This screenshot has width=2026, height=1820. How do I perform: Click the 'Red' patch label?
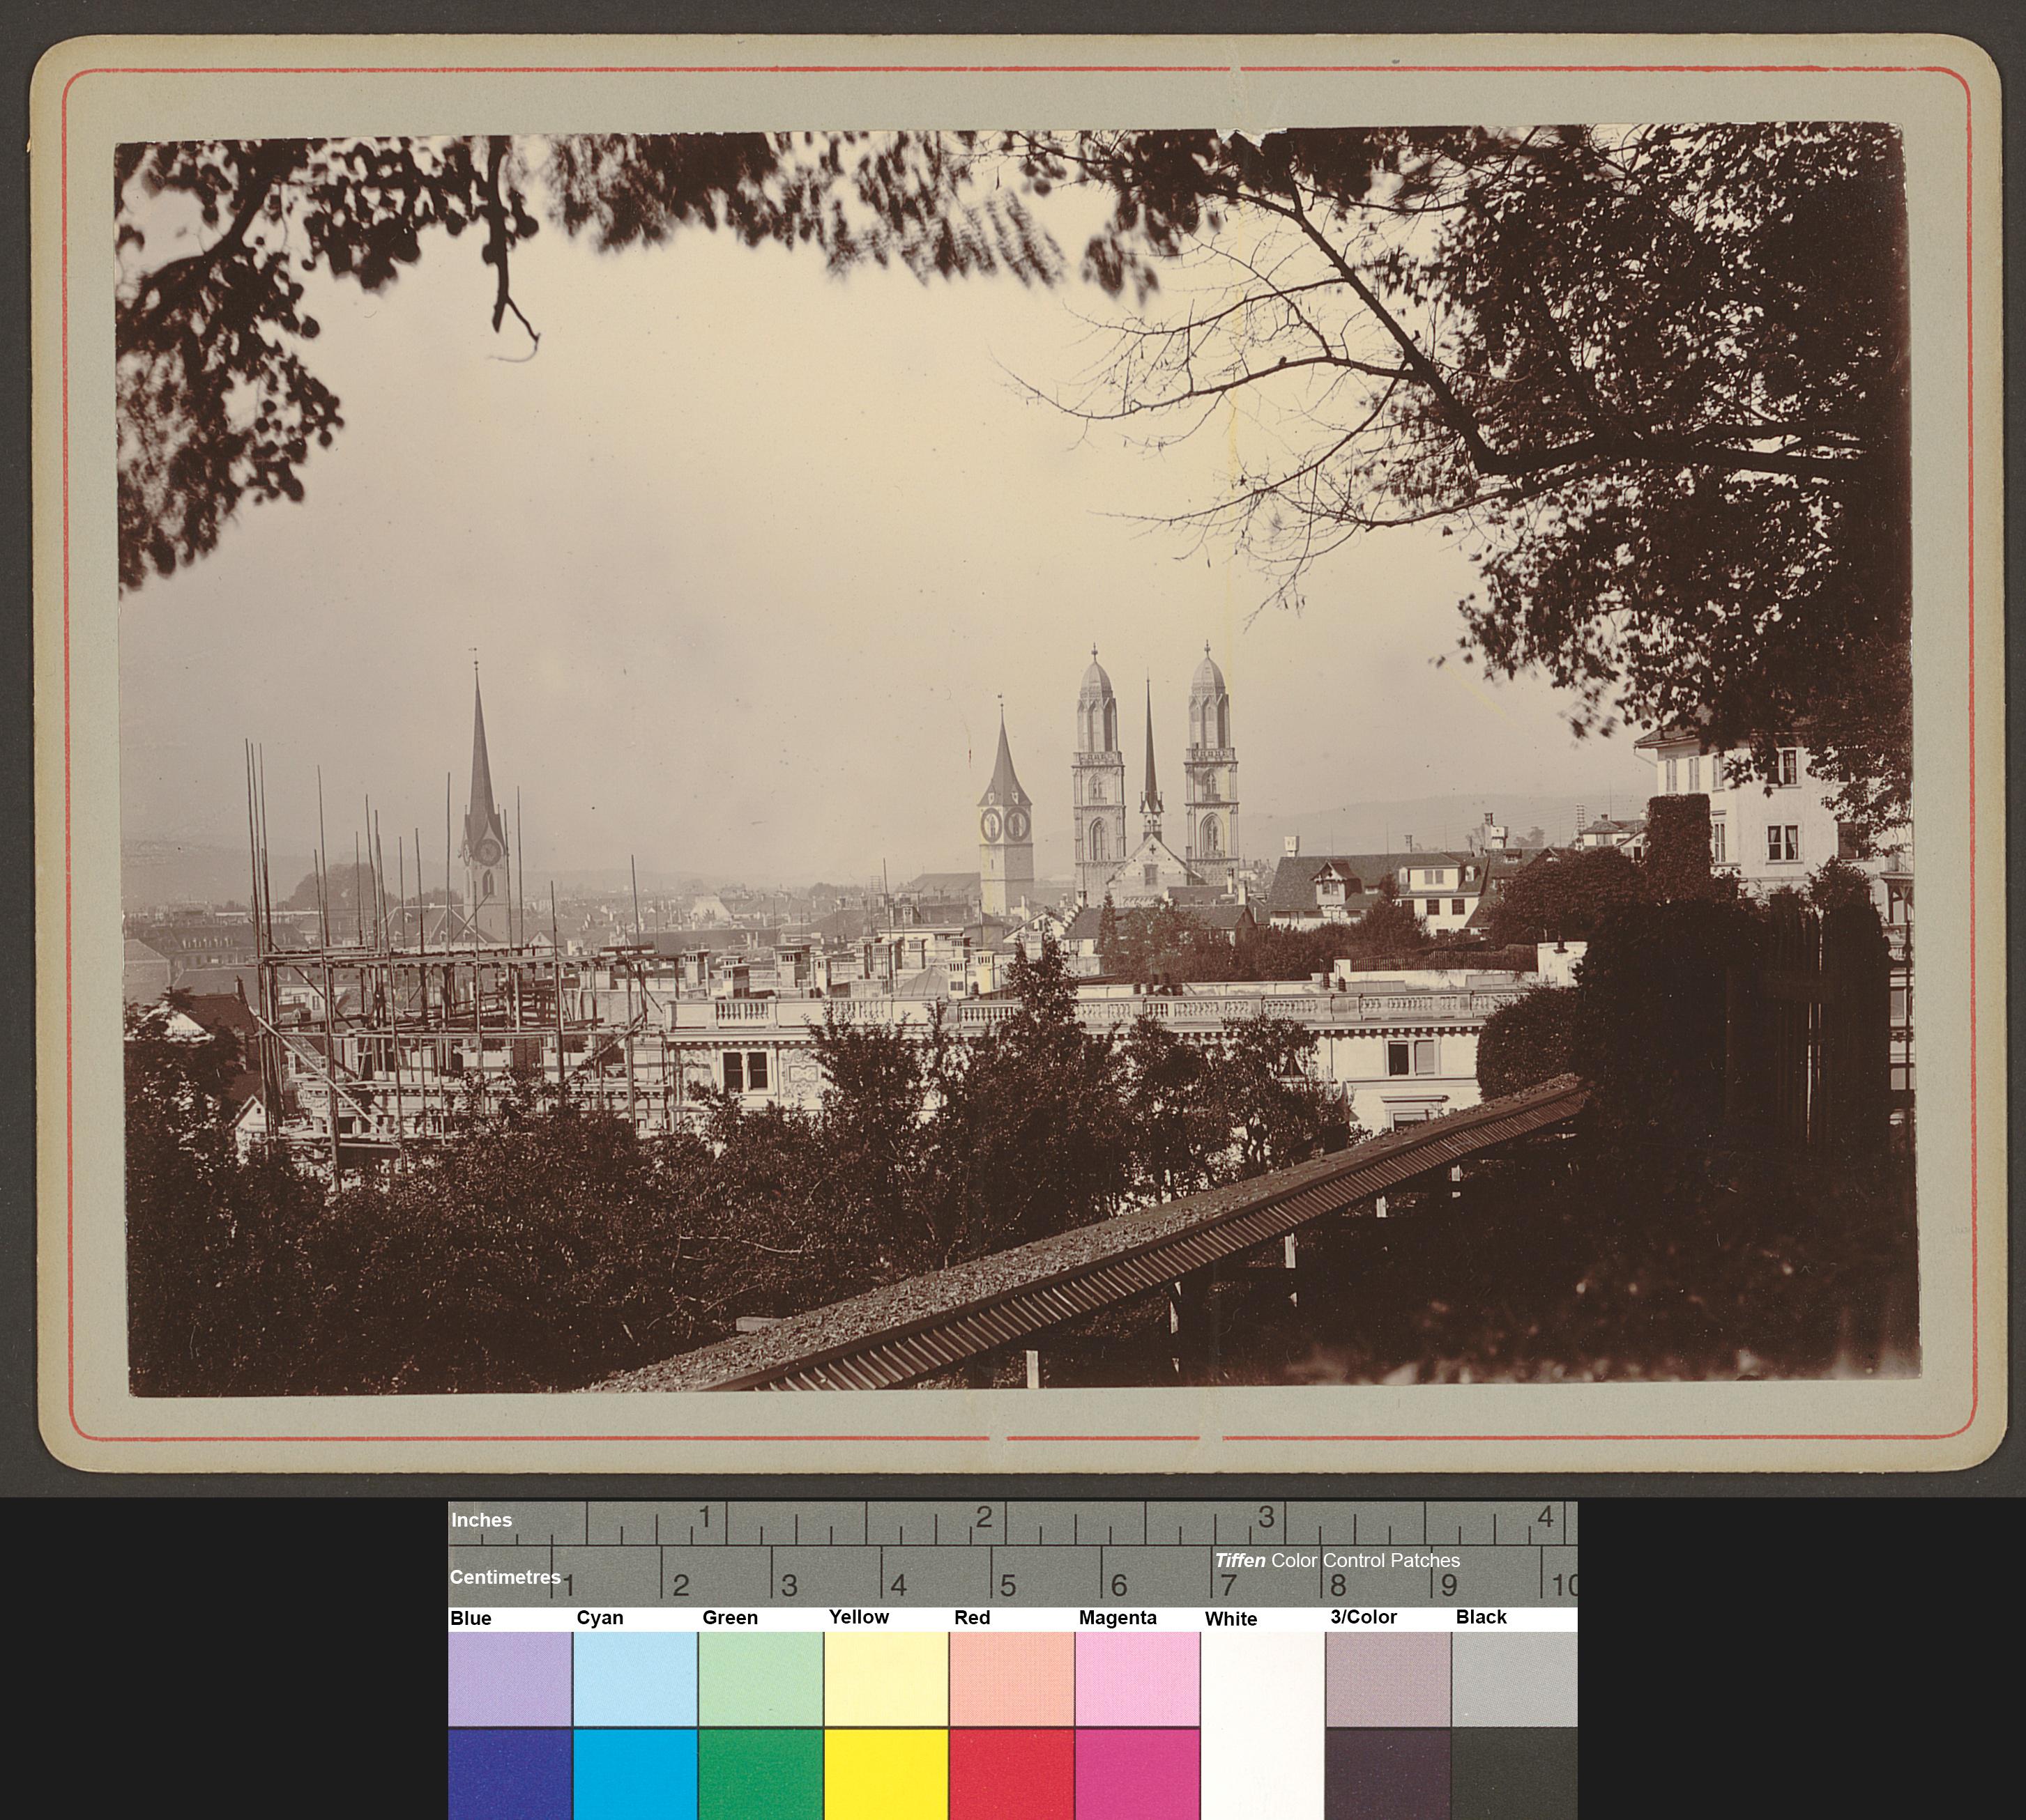[x=971, y=1617]
